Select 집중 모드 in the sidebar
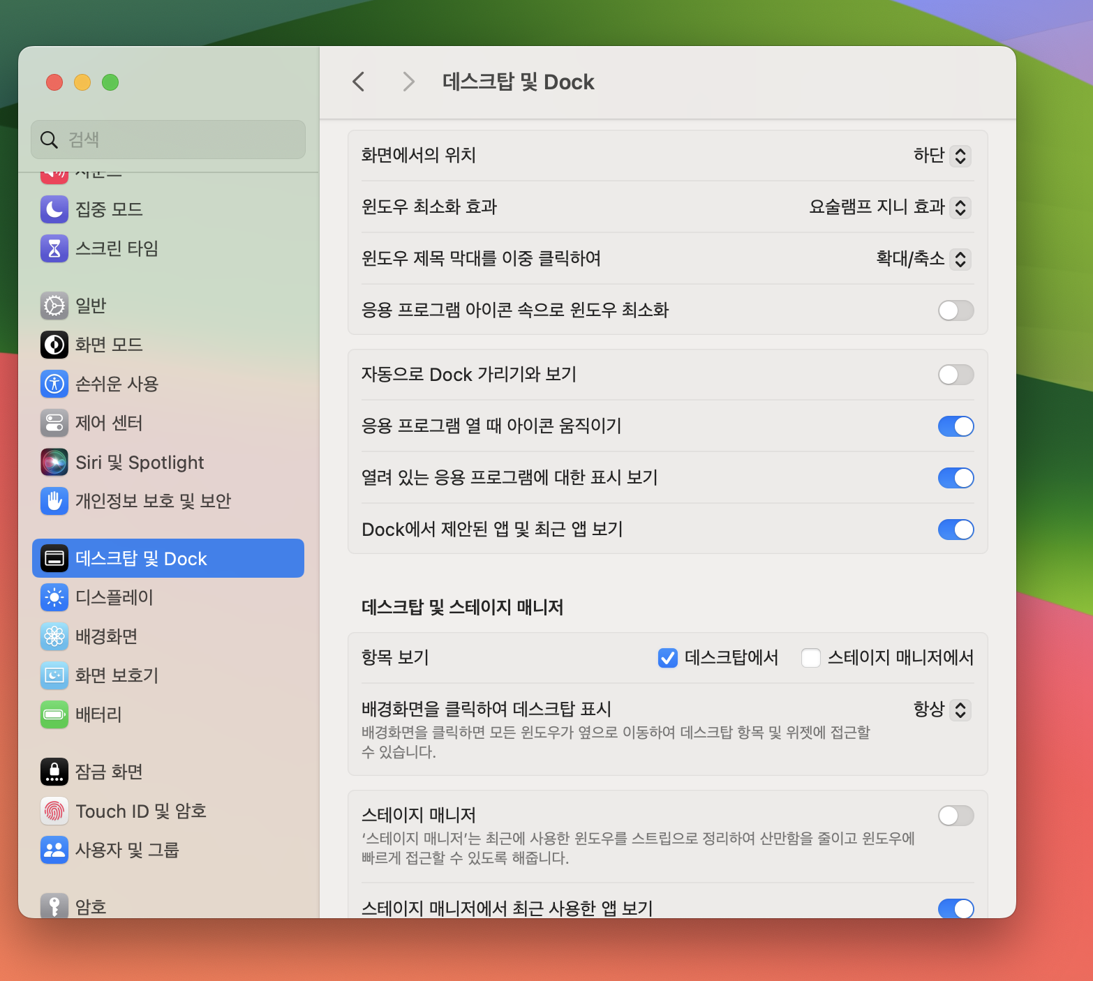This screenshot has height=981, width=1093. pyautogui.click(x=168, y=209)
